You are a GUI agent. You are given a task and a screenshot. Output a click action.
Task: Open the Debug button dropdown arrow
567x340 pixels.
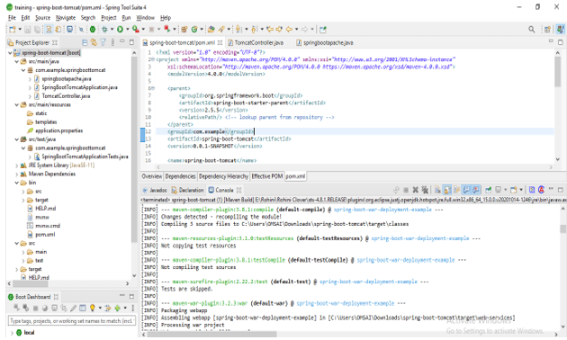coord(112,30)
